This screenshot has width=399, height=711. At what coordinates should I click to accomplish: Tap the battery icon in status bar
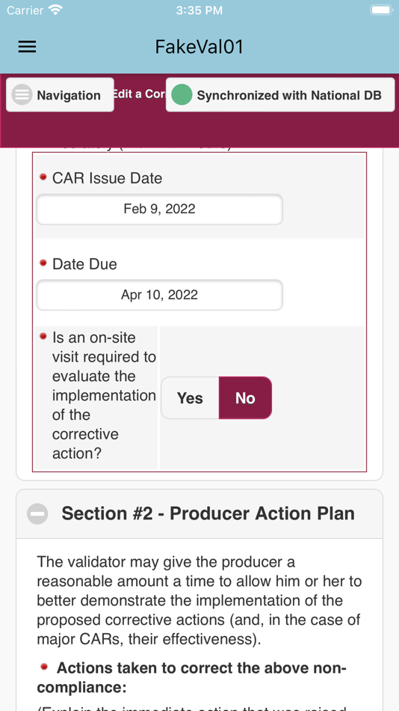pyautogui.click(x=381, y=10)
